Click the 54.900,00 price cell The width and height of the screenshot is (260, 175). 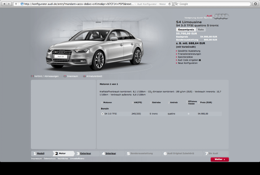tap(203, 114)
